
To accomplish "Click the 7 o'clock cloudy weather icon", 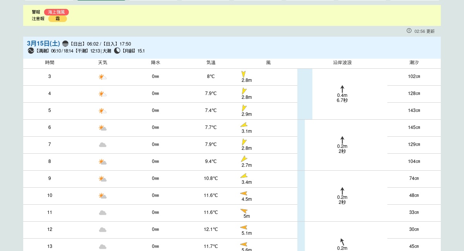I will tap(102, 145).
